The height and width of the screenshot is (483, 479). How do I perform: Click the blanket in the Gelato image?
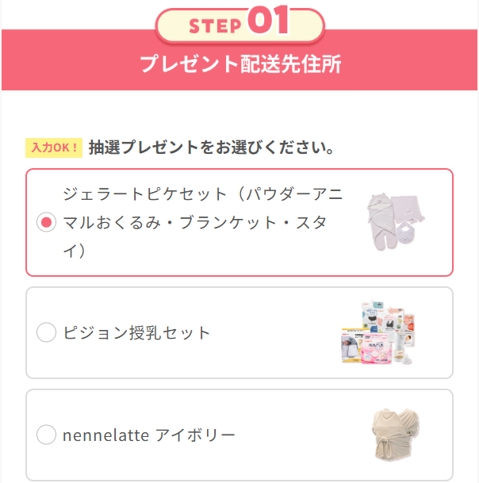pyautogui.click(x=408, y=207)
